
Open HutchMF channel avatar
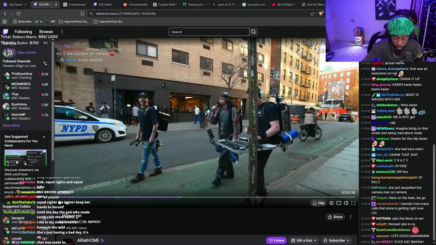click(x=6, y=116)
